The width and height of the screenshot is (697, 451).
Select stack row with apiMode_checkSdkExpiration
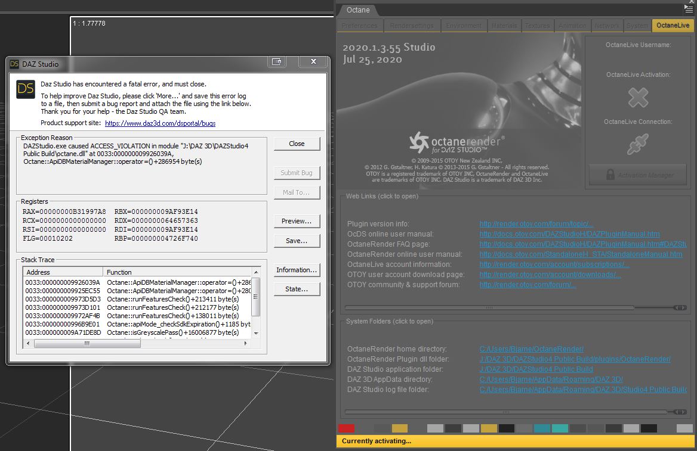point(137,324)
